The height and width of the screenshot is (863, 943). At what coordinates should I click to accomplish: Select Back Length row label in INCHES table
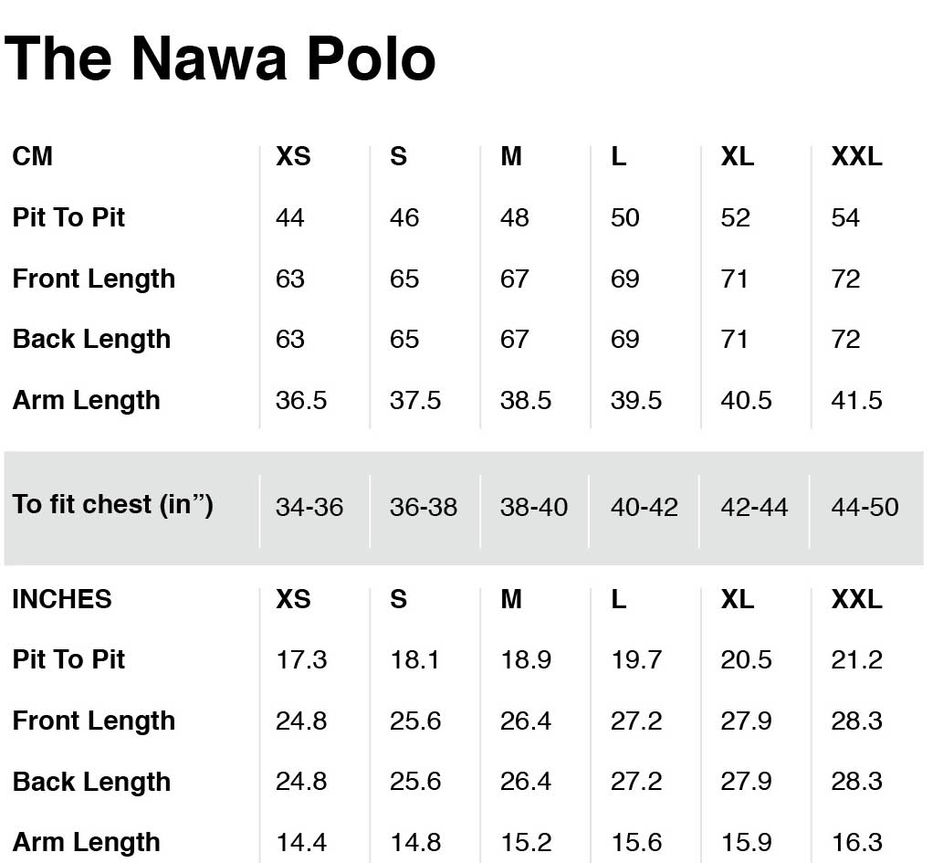click(91, 783)
